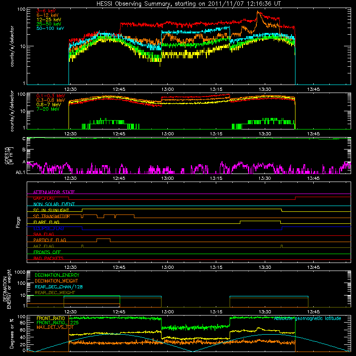Screen dimensions: 356x356
Task: Click the 12:30 tick under Decimation plot
Action: 70,312
